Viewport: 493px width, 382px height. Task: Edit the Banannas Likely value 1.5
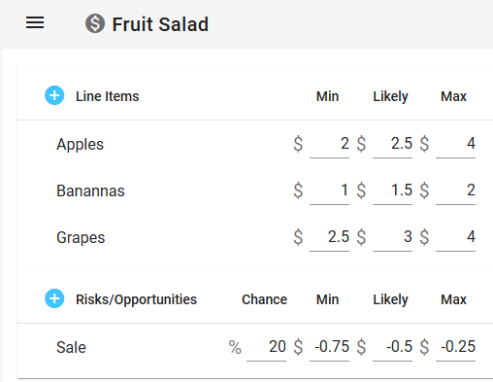click(392, 191)
